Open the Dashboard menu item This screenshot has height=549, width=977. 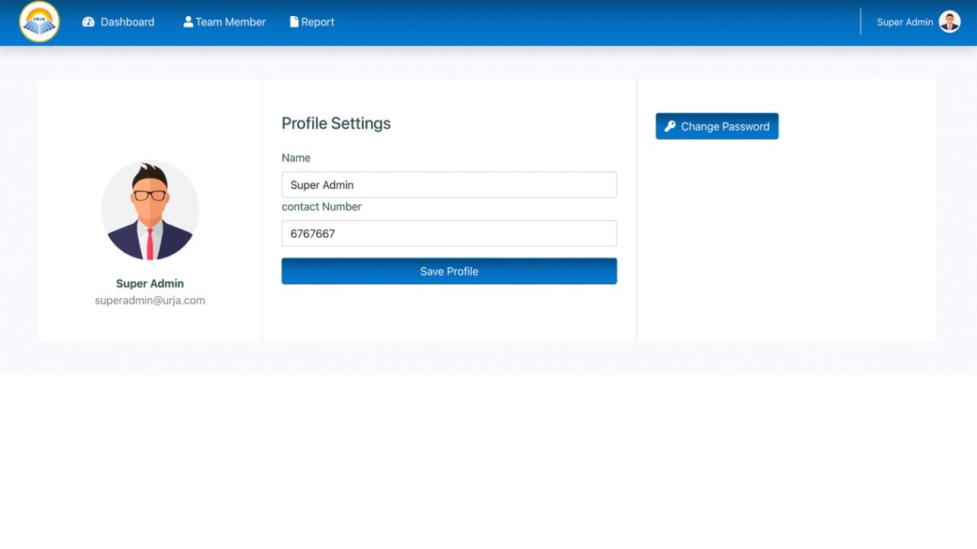[118, 22]
